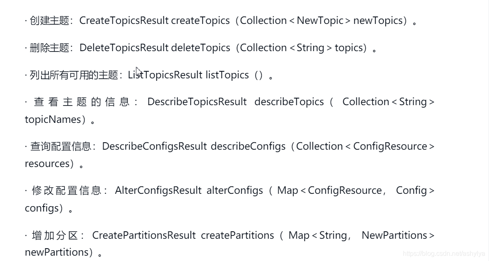Viewport: 489px width, 261px height.
Task: Click the word resources
Action: [47, 164]
